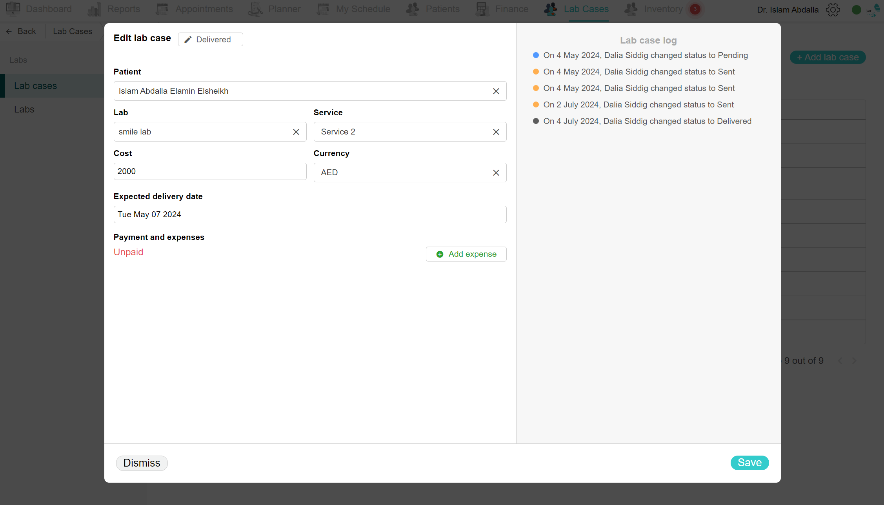Open the Expected delivery date field
The image size is (884, 505).
click(310, 214)
